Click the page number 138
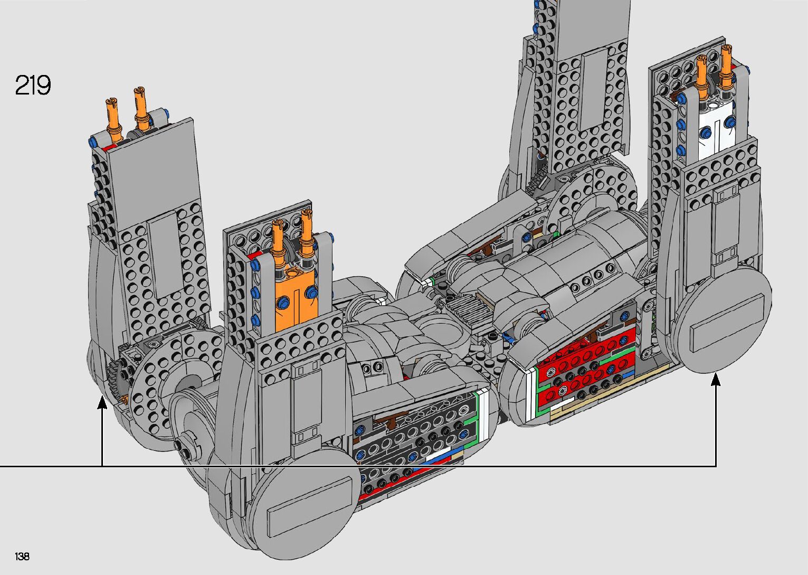The height and width of the screenshot is (575, 808). 22,557
